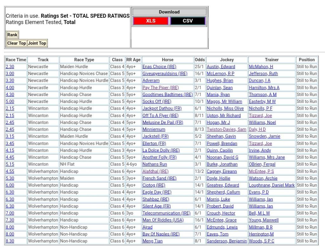This screenshot has width=325, height=250.
Task: Click the 5.15 Wincanton race time
Action: click(10, 164)
